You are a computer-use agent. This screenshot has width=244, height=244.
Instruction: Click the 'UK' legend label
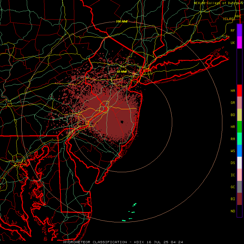(233, 43)
